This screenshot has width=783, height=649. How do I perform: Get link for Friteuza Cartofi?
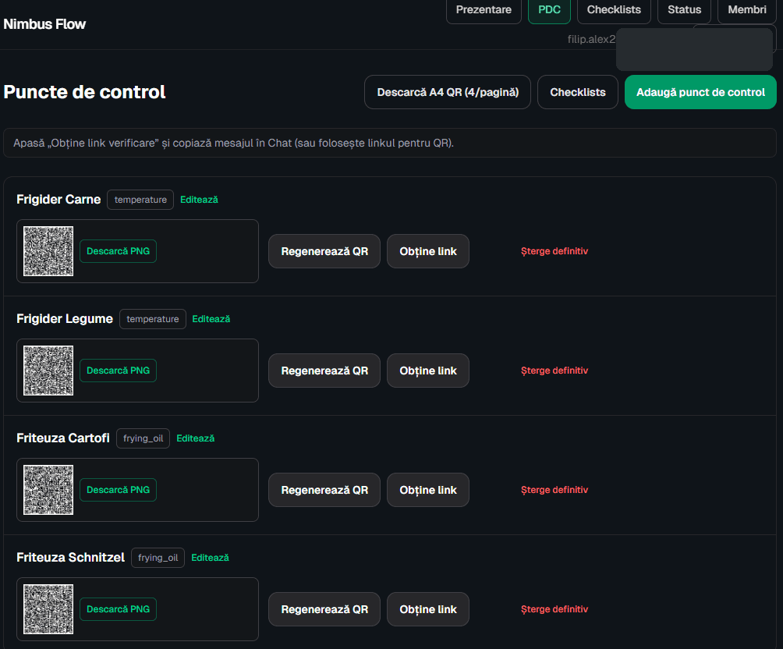coord(428,490)
